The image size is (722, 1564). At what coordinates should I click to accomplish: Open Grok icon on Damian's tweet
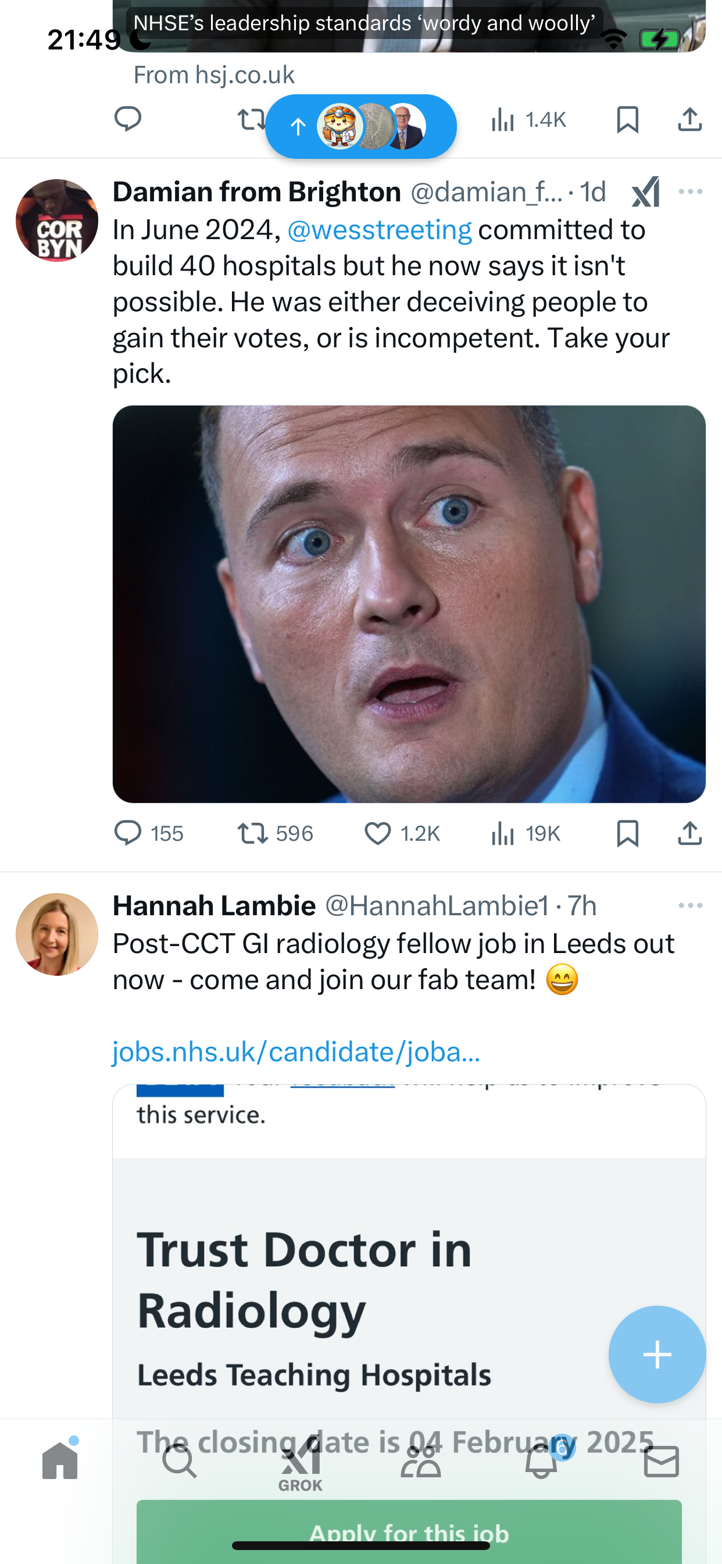pyautogui.click(x=645, y=192)
